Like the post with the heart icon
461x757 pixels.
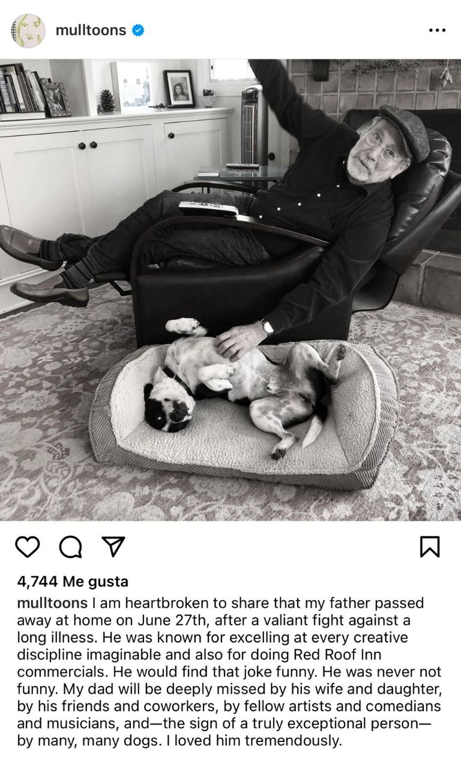(27, 547)
